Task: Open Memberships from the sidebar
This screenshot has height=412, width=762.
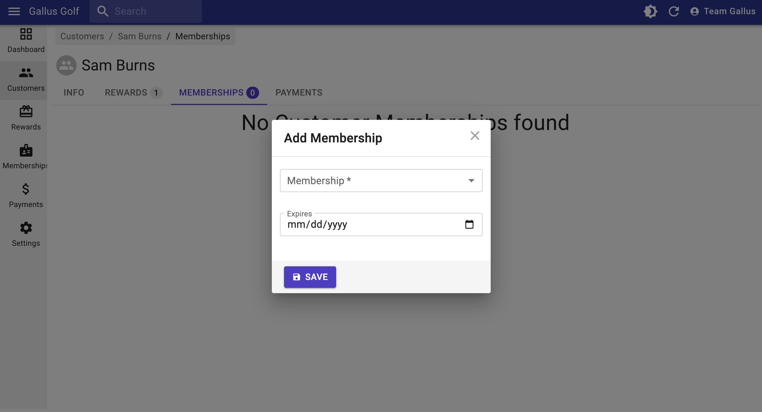Action: tap(26, 157)
